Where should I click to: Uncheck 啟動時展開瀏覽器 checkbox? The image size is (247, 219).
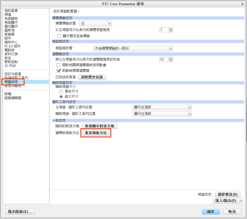coord(60,71)
